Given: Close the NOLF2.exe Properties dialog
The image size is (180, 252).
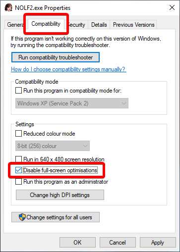Looking at the screenshot, I should 172,7.
